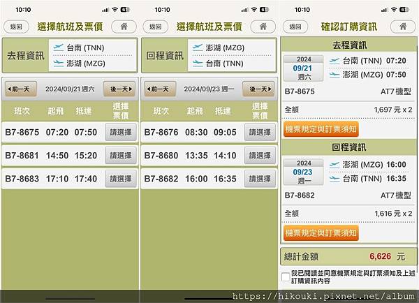Tap the home icon on the return flight screen
The image size is (419, 303).
263,27
